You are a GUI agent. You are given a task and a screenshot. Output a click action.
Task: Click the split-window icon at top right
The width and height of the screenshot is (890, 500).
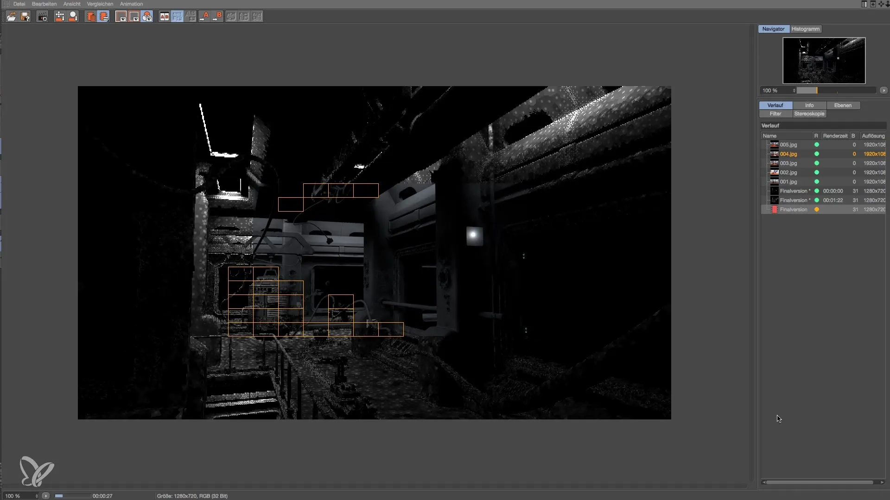[864, 4]
